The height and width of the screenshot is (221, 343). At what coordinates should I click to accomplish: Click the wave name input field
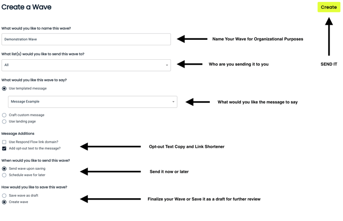86,39
